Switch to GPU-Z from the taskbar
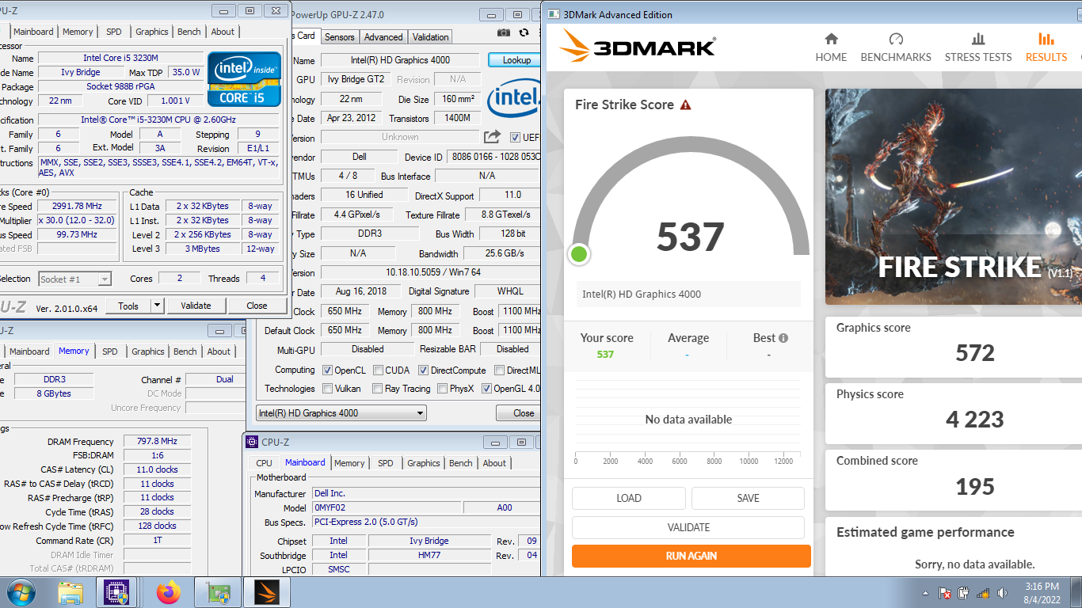Image resolution: width=1082 pixels, height=608 pixels. pyautogui.click(x=217, y=592)
